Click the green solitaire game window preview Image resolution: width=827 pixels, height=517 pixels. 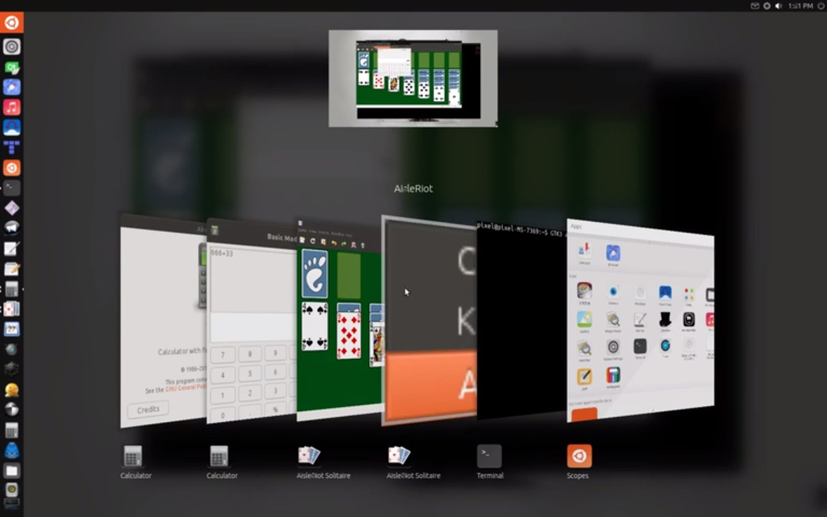[x=339, y=321]
